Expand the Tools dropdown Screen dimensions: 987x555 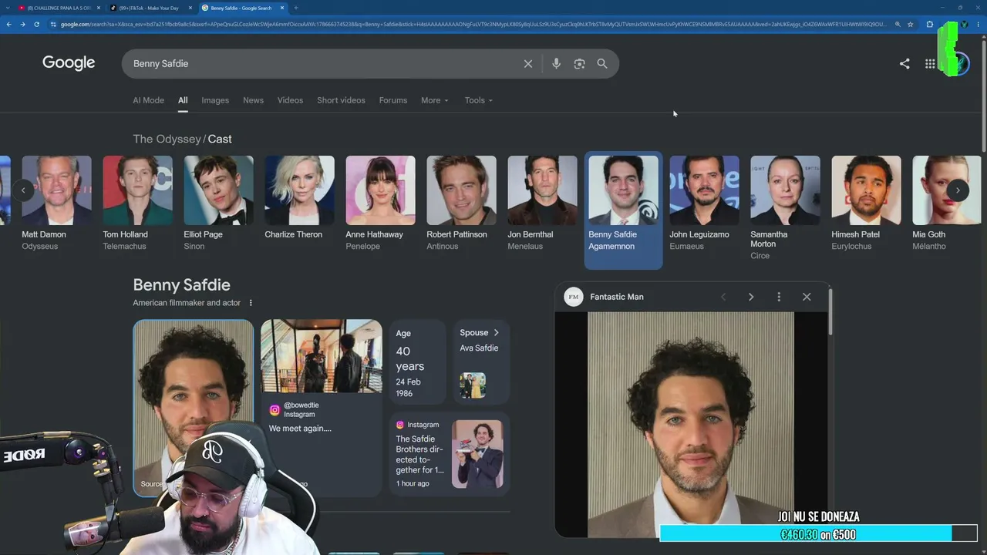478,100
